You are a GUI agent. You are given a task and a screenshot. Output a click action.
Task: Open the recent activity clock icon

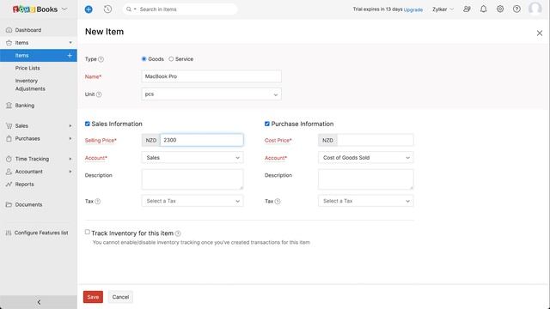click(107, 9)
